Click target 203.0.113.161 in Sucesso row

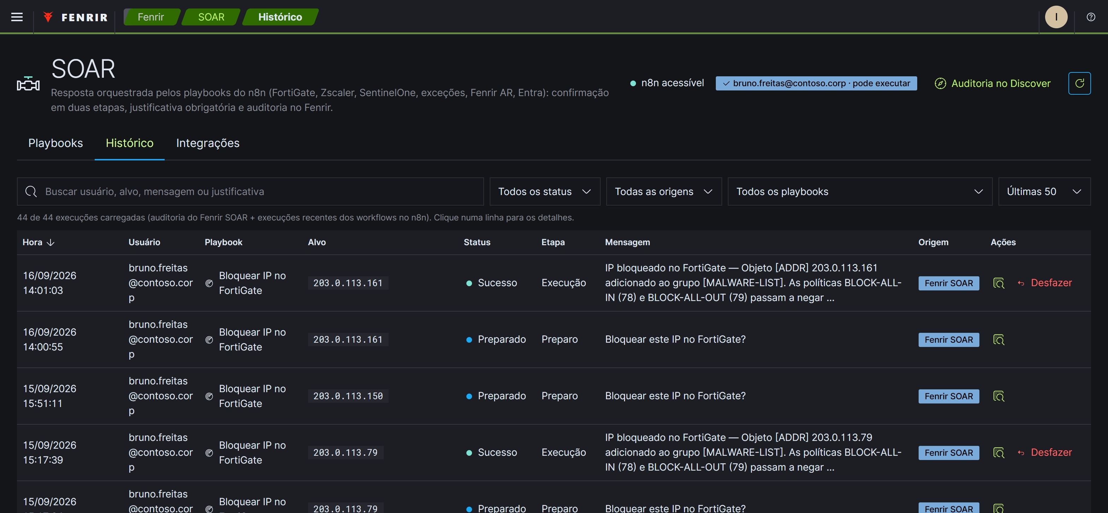(348, 283)
